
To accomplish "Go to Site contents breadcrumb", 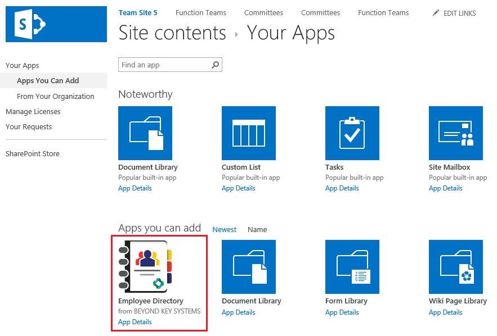I will tap(172, 33).
